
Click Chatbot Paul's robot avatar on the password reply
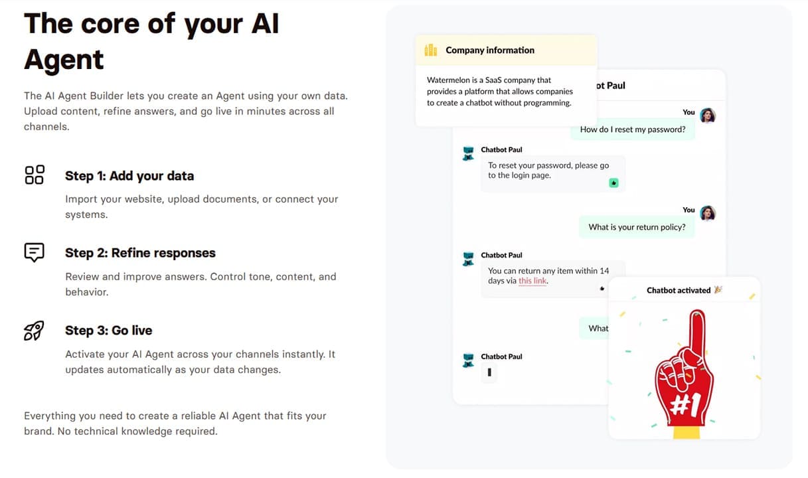(x=469, y=153)
